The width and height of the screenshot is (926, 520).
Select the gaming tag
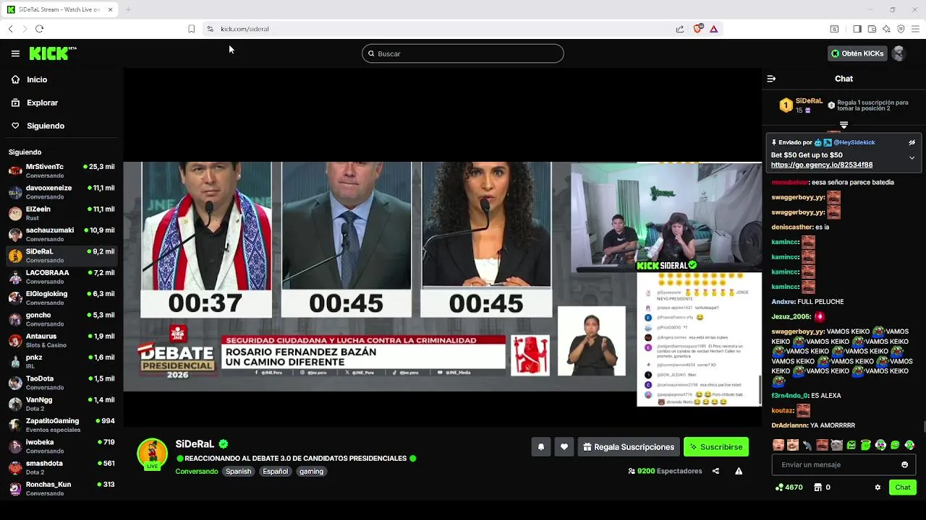pyautogui.click(x=311, y=472)
